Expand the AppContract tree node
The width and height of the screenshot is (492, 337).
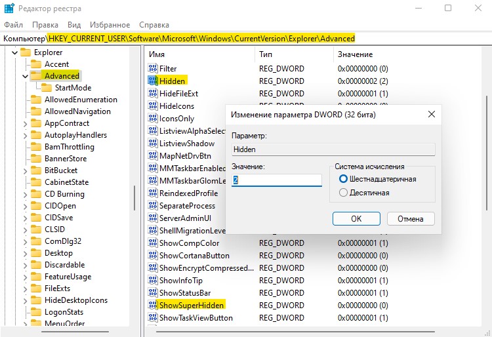[25, 124]
